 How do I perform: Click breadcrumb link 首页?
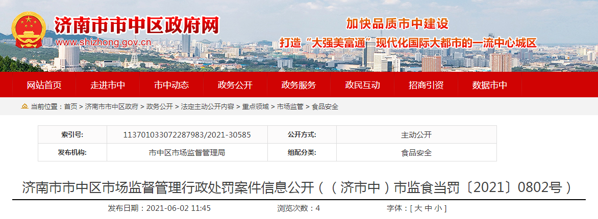70,107
